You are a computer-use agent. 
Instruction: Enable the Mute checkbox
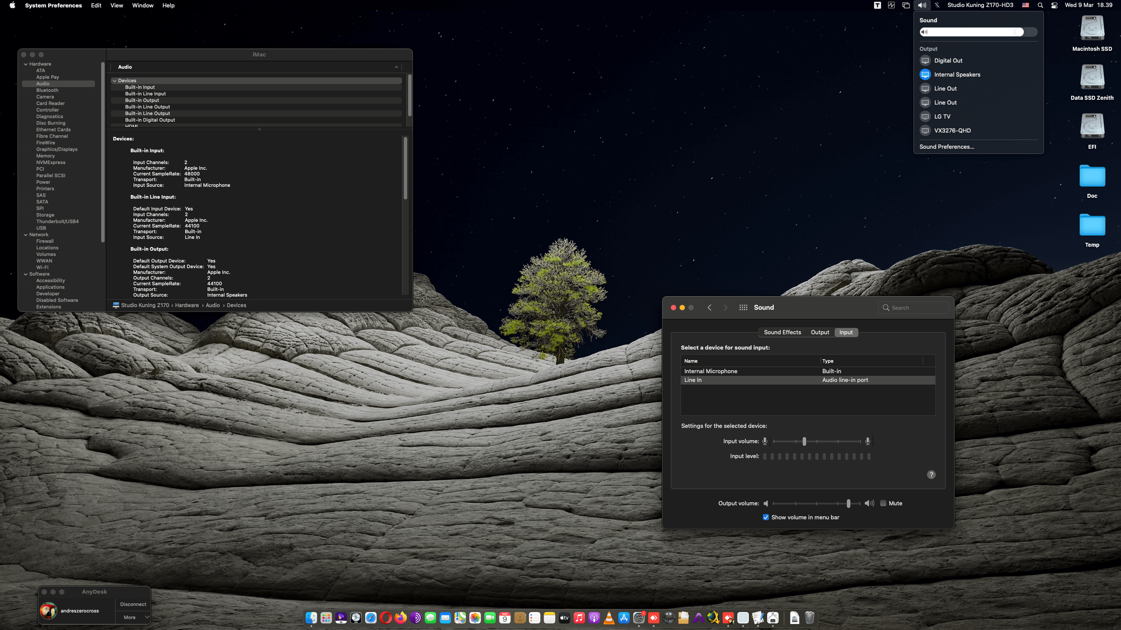883,503
